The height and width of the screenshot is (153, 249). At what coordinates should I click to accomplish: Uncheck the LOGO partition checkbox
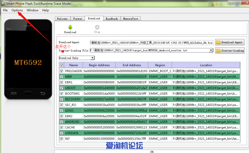coord(62,110)
